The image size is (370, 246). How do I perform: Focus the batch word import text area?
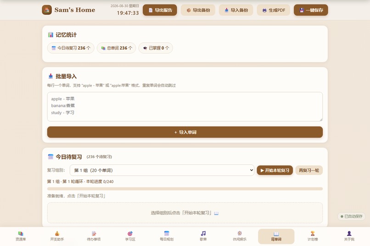[185, 107]
